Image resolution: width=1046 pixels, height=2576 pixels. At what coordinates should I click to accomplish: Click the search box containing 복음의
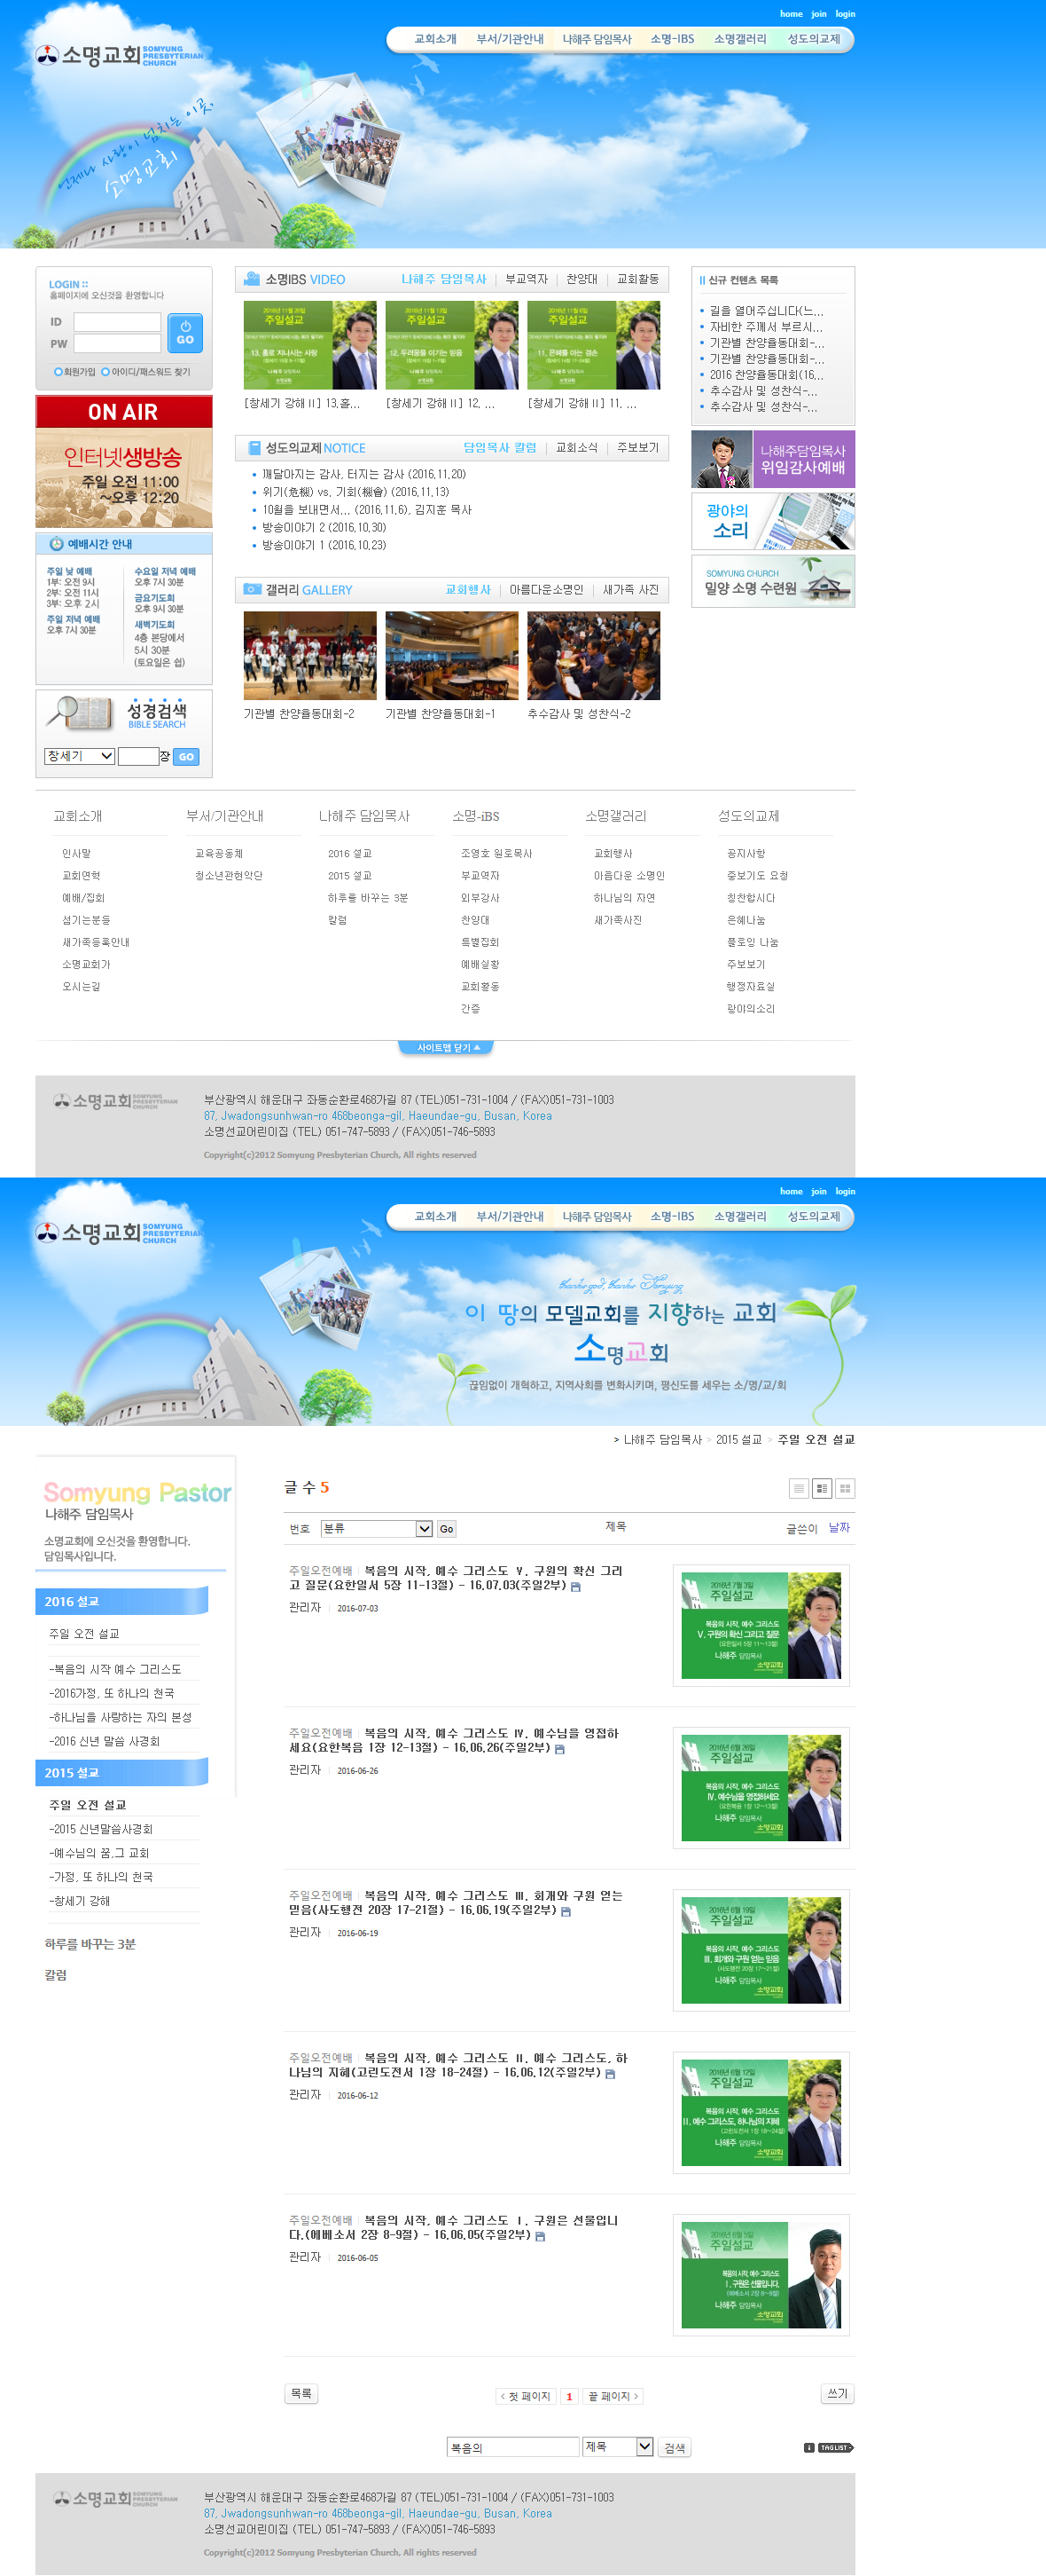[x=512, y=2447]
